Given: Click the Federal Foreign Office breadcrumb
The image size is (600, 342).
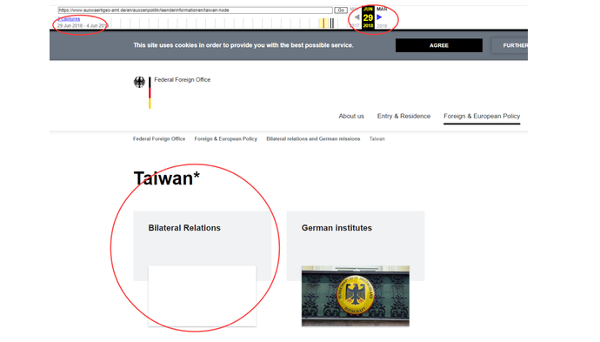Looking at the screenshot, I should (159, 139).
